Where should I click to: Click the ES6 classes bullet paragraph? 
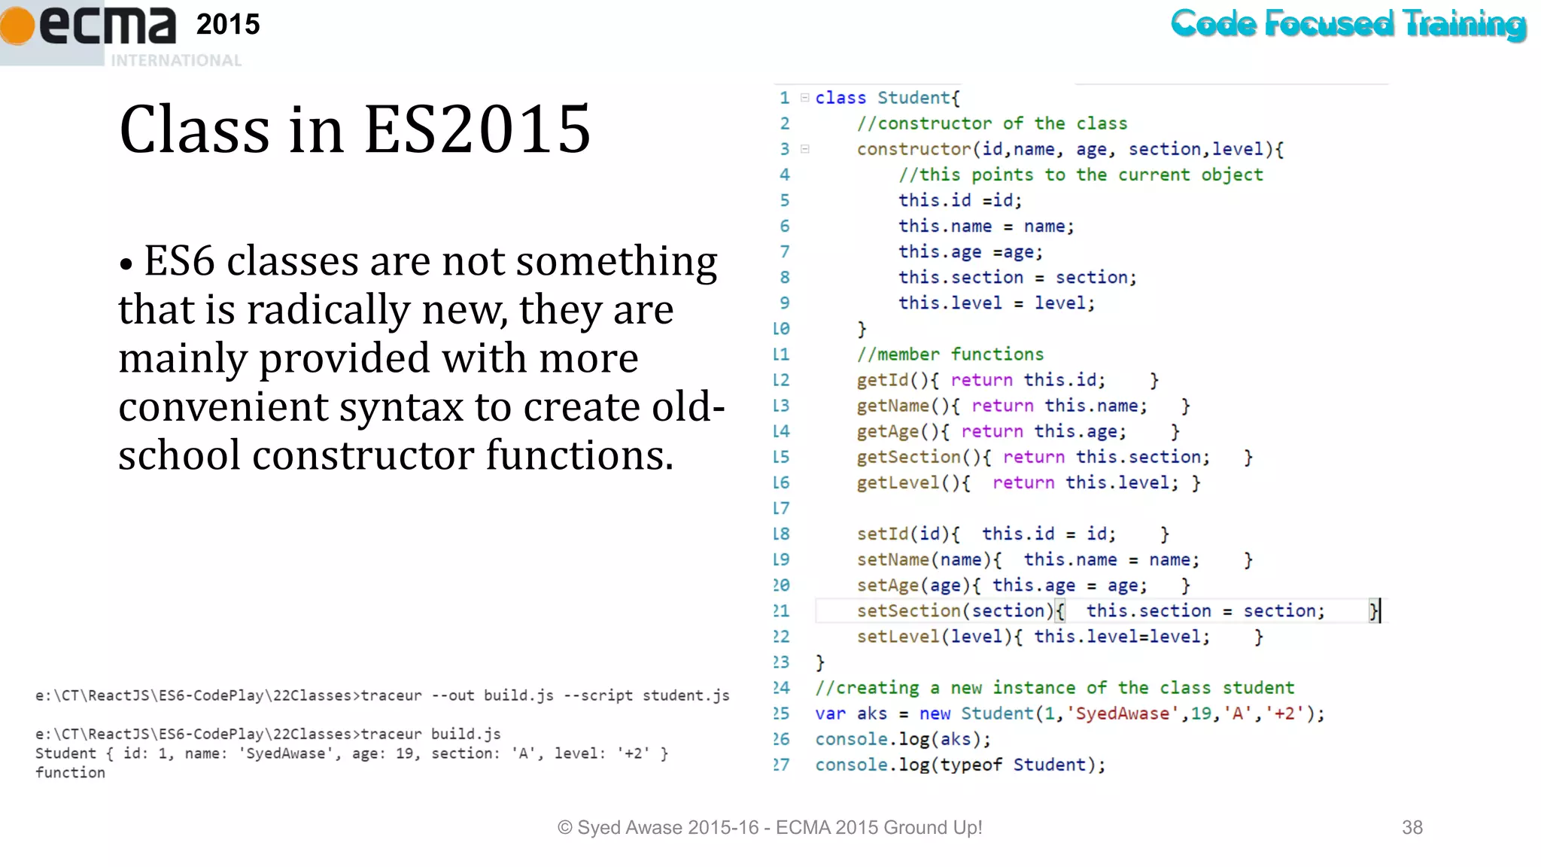421,357
